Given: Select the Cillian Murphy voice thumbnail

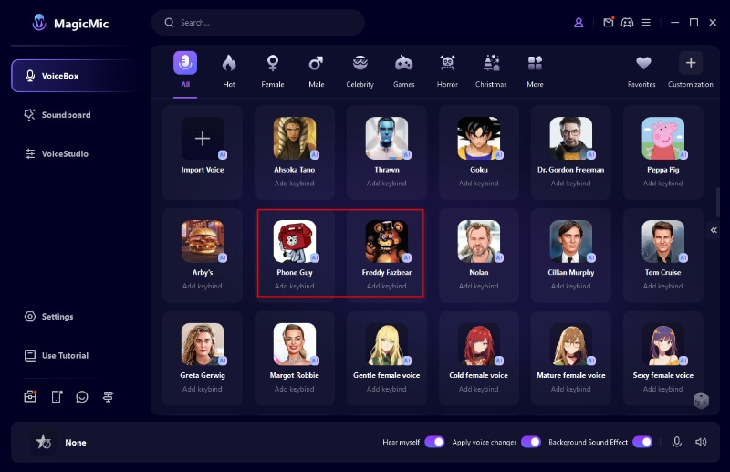Looking at the screenshot, I should coord(571,241).
